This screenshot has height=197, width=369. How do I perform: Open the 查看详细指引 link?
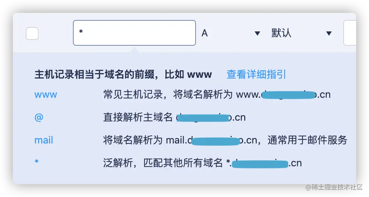click(x=256, y=75)
